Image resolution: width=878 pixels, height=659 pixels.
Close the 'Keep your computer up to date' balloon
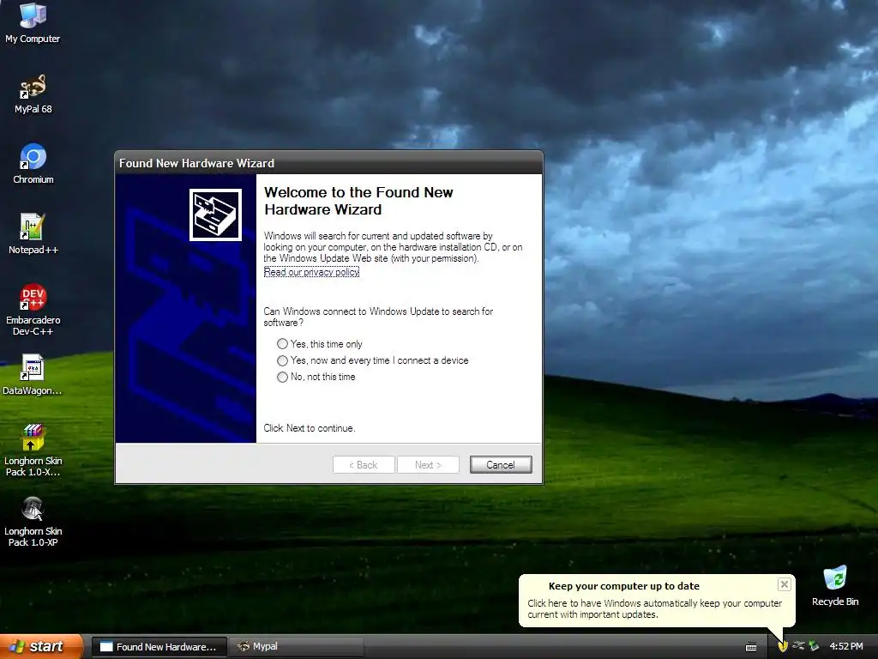[x=784, y=584]
